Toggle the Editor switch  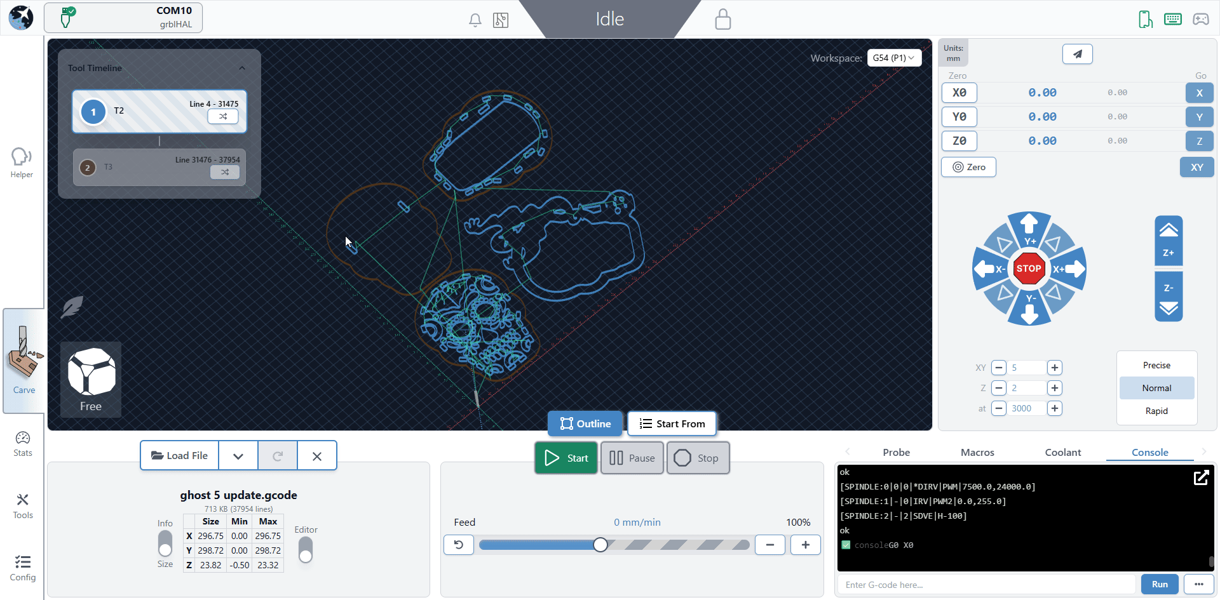click(x=306, y=550)
